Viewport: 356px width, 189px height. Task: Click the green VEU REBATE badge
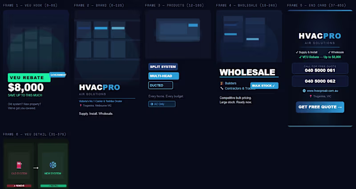click(29, 77)
